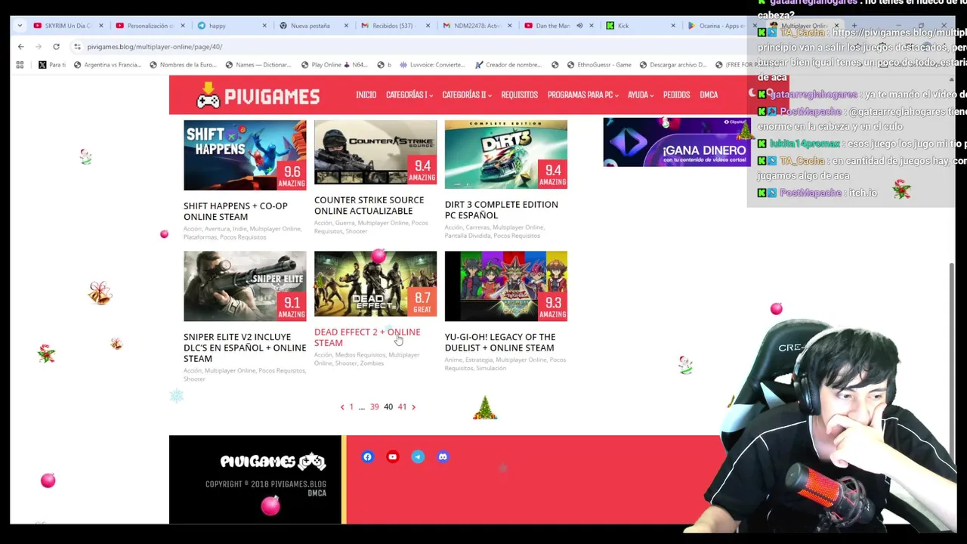Viewport: 967px width, 544px height.
Task: Open 'COUNTER STRIKE SOURCE ONLINE ACTUALIZABLE' title
Action: pos(369,206)
